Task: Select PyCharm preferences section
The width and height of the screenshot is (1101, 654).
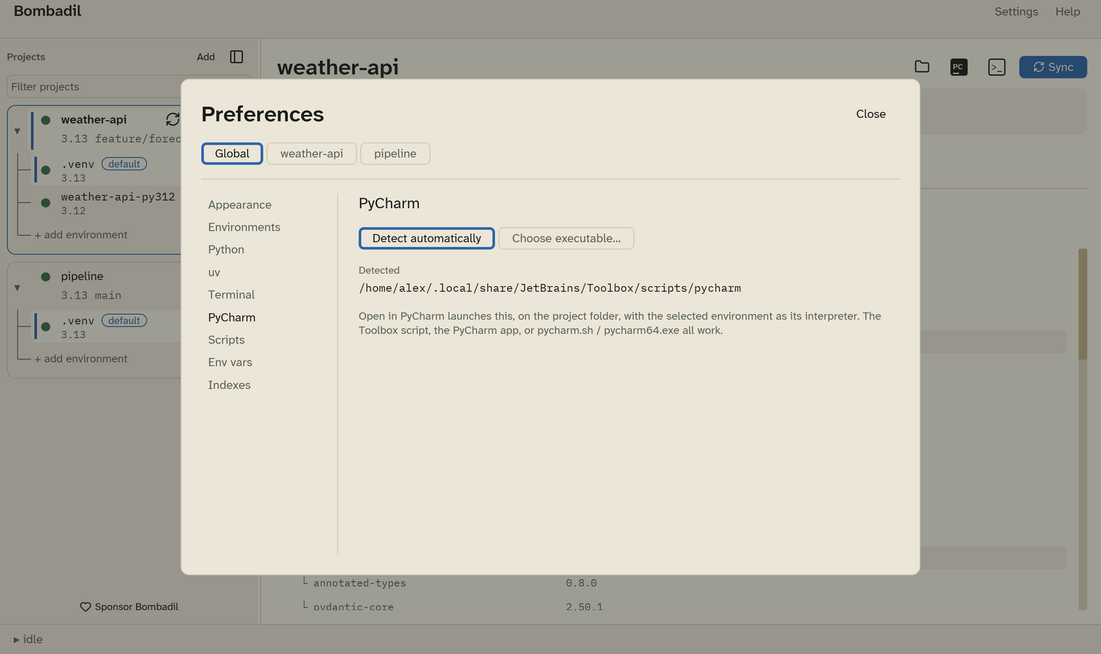Action: [232, 317]
